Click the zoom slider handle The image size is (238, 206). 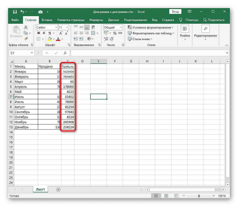[199, 196]
